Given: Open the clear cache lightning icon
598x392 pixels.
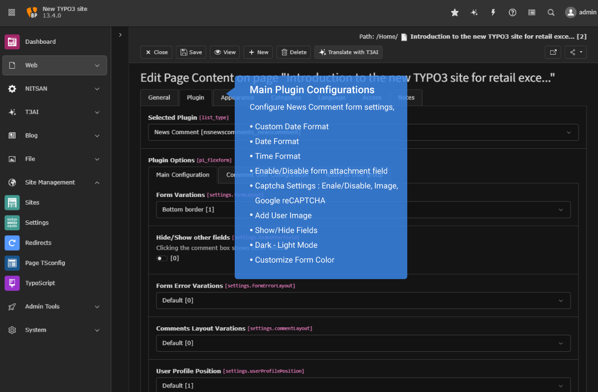Looking at the screenshot, I should 493,13.
